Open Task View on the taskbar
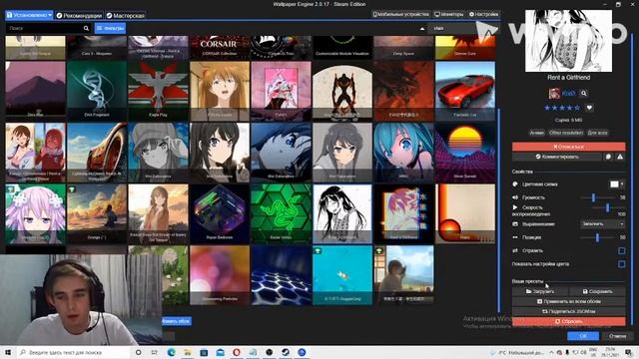Viewport: 639px width, 359px height. 154,352
